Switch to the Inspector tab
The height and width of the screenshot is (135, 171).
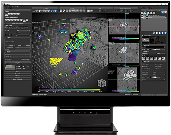coord(149,8)
